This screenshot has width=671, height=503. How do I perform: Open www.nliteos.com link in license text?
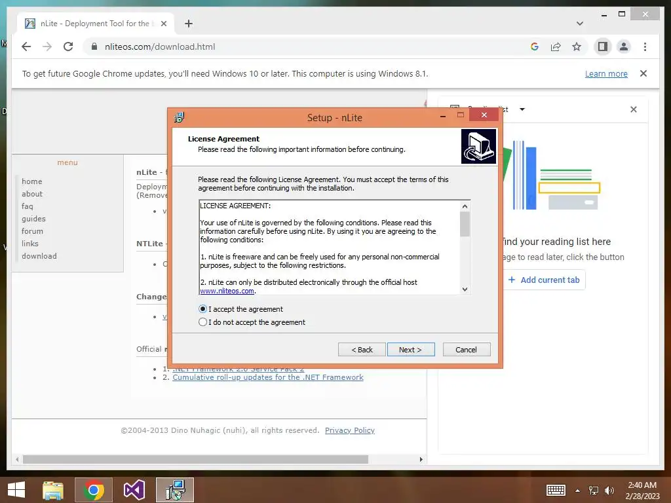pos(227,291)
